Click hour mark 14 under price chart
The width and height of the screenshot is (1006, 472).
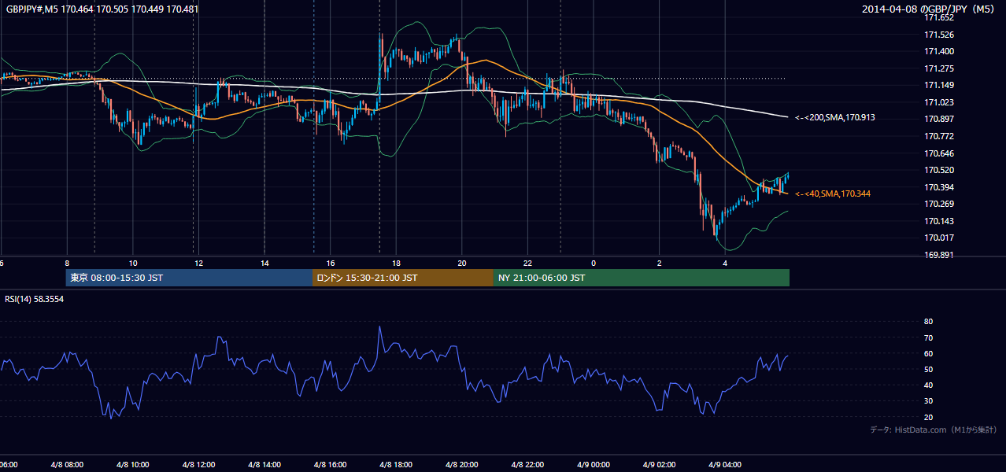(264, 263)
